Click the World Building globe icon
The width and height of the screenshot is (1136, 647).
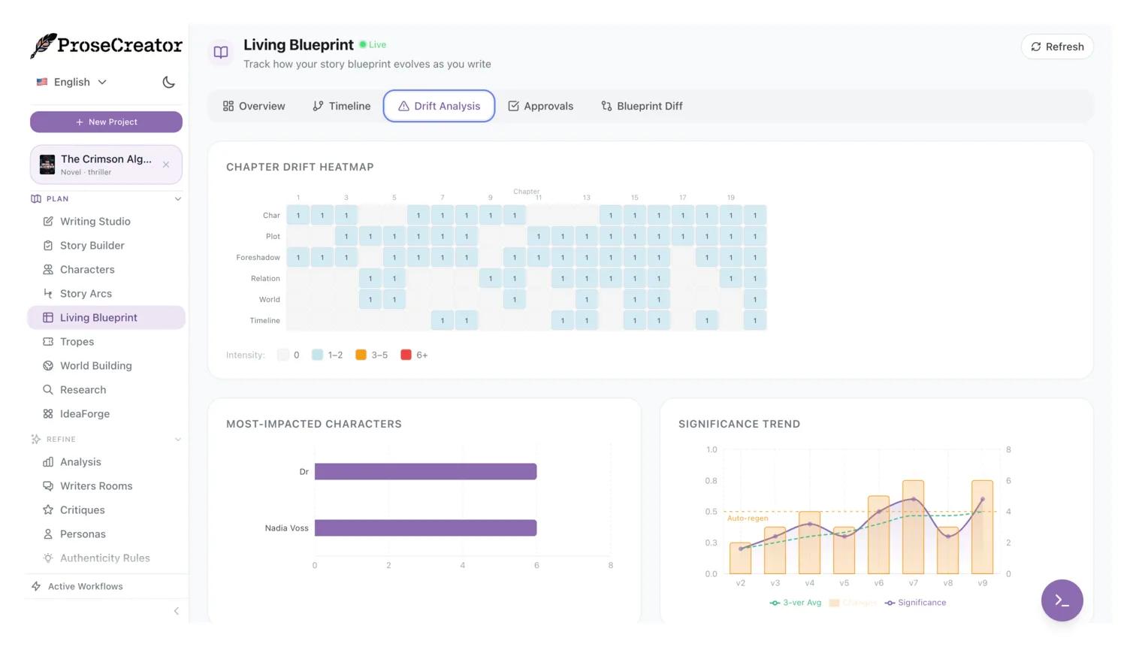click(48, 366)
